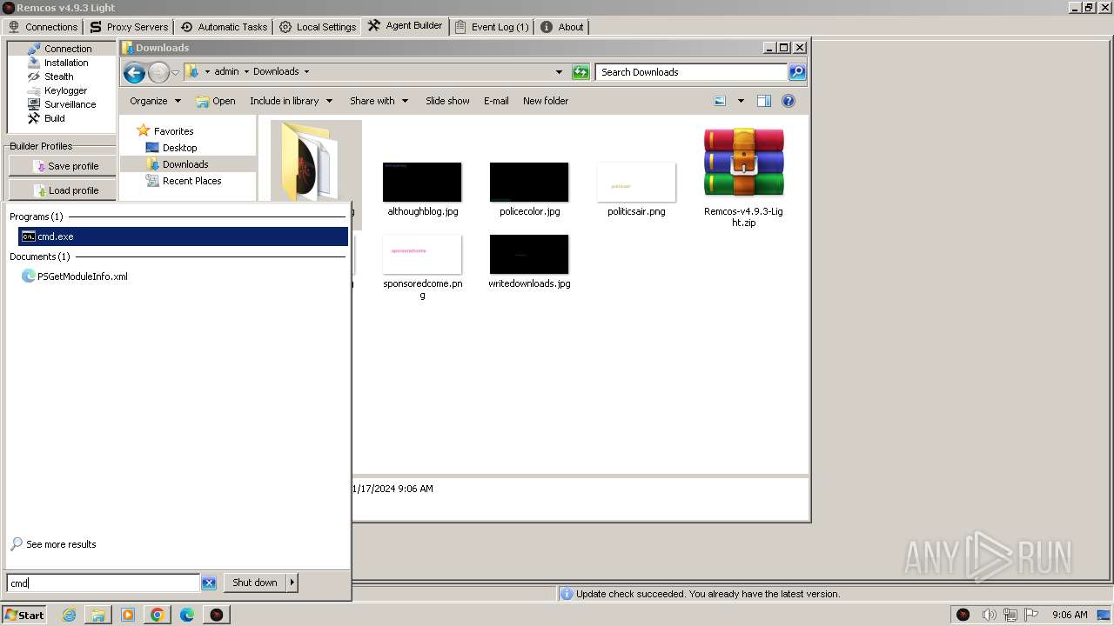The height and width of the screenshot is (626, 1114).
Task: Click the Explorer back arrow button
Action: point(134,72)
